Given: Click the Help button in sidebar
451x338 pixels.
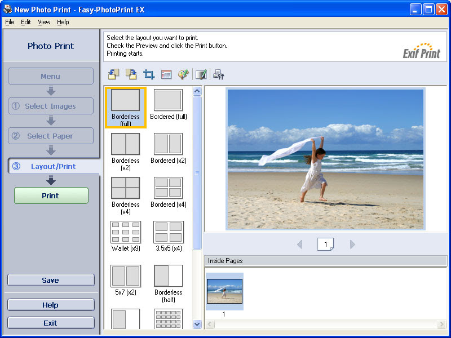Looking at the screenshot, I should coord(51,305).
